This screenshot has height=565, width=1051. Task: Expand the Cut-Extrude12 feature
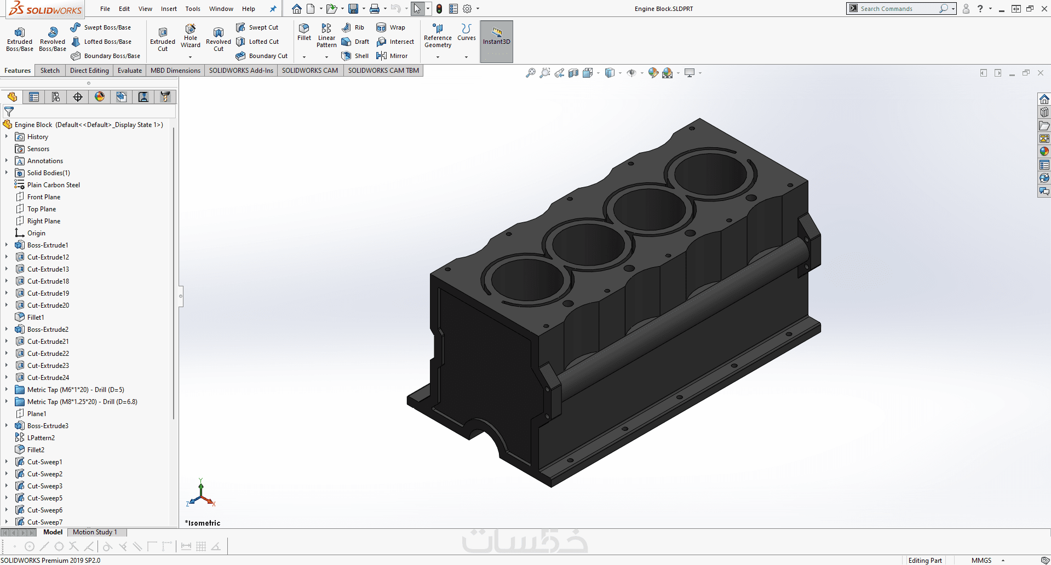coord(7,257)
